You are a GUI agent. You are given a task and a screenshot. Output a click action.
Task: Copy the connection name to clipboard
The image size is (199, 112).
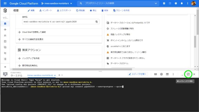97,22
